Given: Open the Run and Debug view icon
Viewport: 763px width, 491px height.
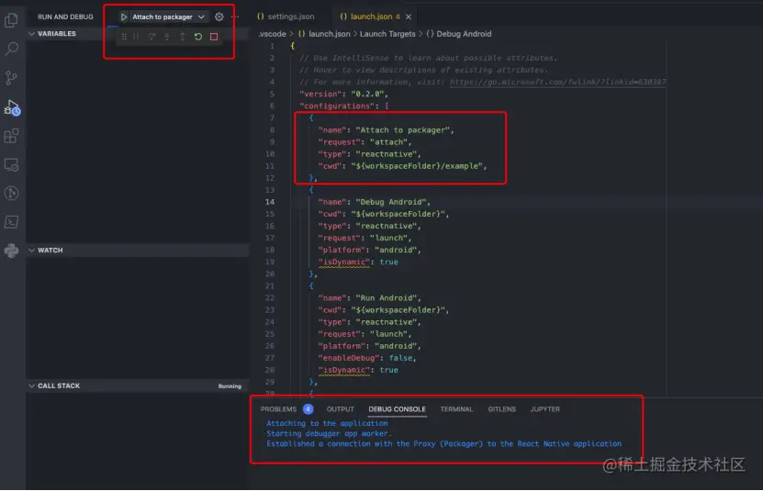Looking at the screenshot, I should (x=12, y=107).
